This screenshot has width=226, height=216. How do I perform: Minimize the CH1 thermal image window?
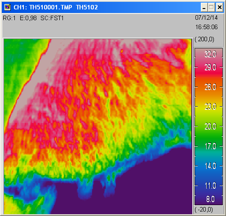click(204, 7)
